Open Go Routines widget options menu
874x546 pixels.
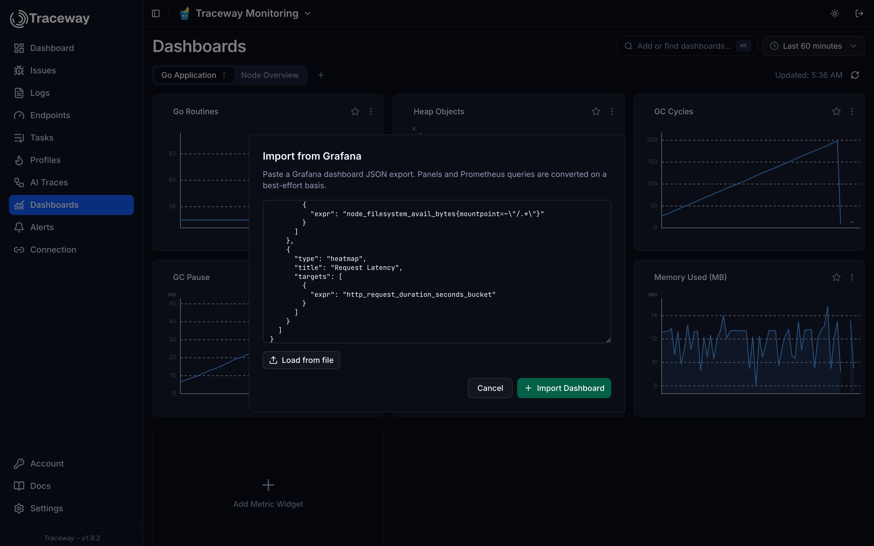[x=371, y=112]
